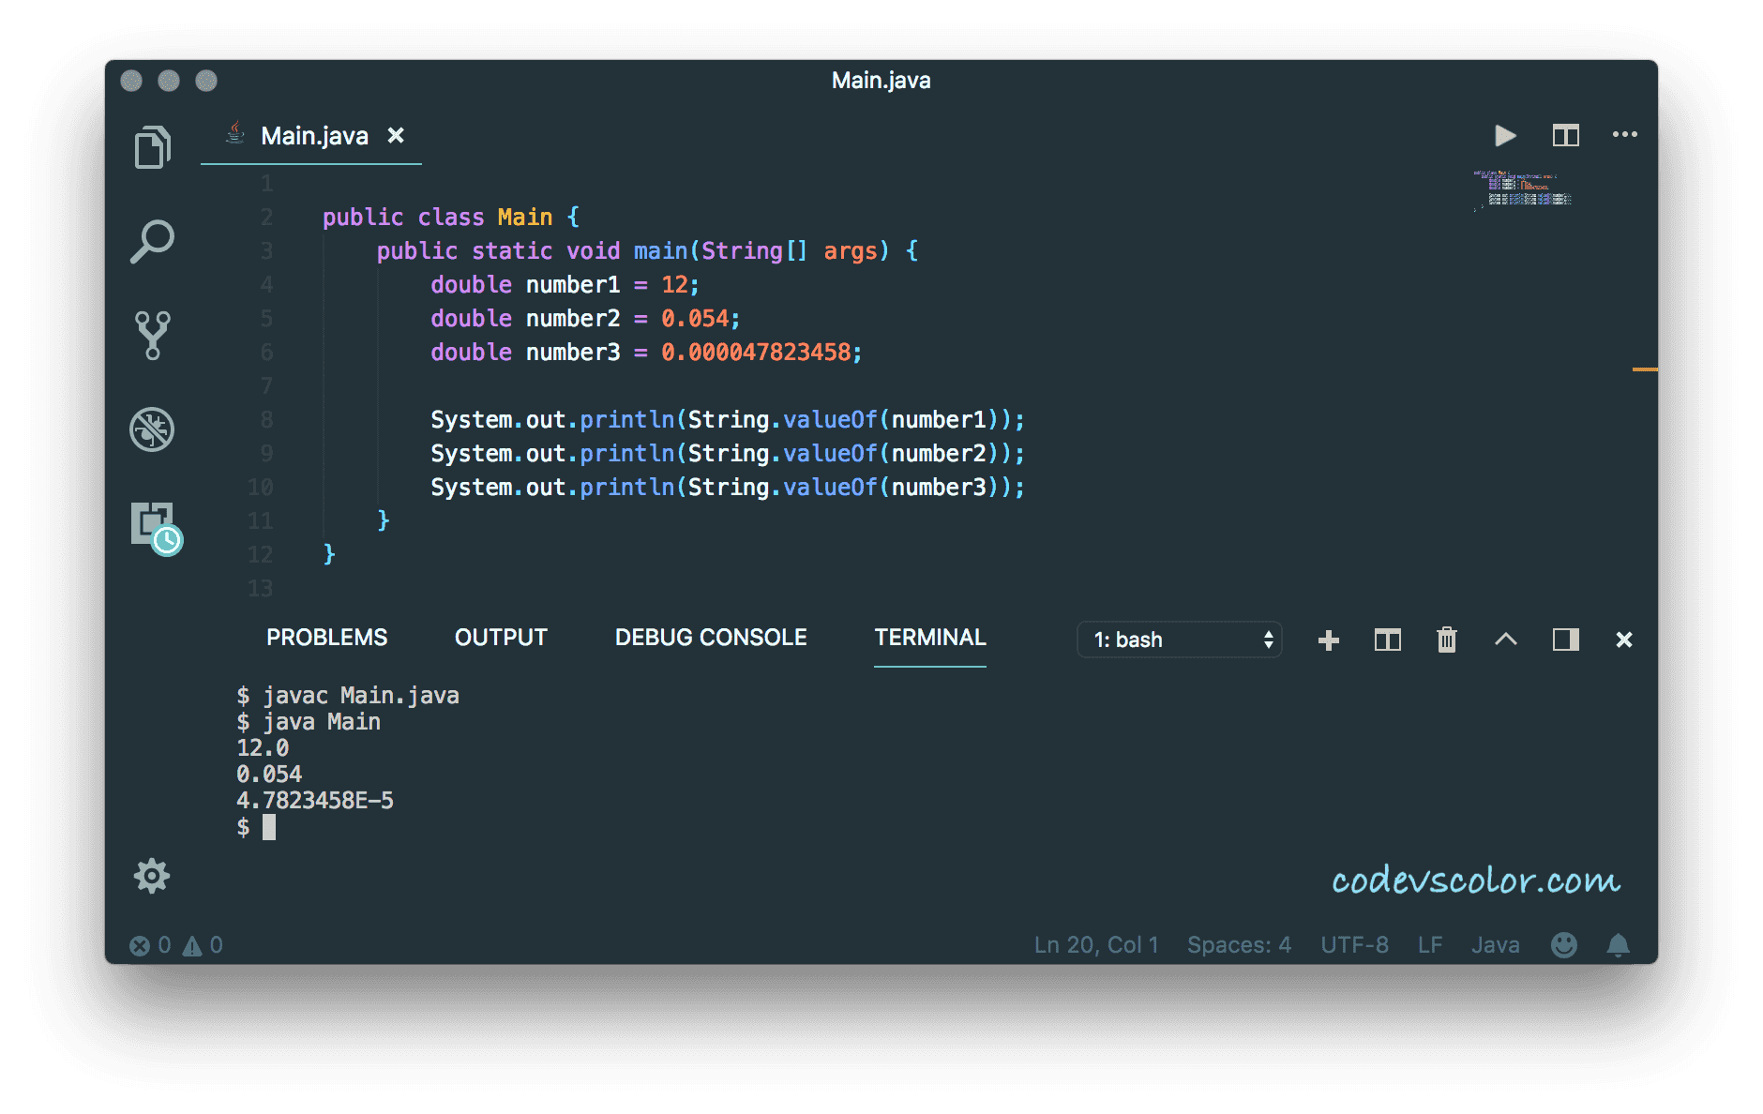The width and height of the screenshot is (1763, 1114).
Task: Run the code with play button
Action: tap(1505, 136)
